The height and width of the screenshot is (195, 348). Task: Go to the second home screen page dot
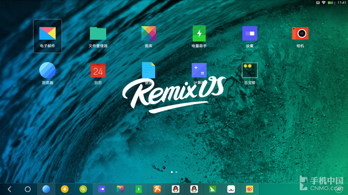[176, 172]
